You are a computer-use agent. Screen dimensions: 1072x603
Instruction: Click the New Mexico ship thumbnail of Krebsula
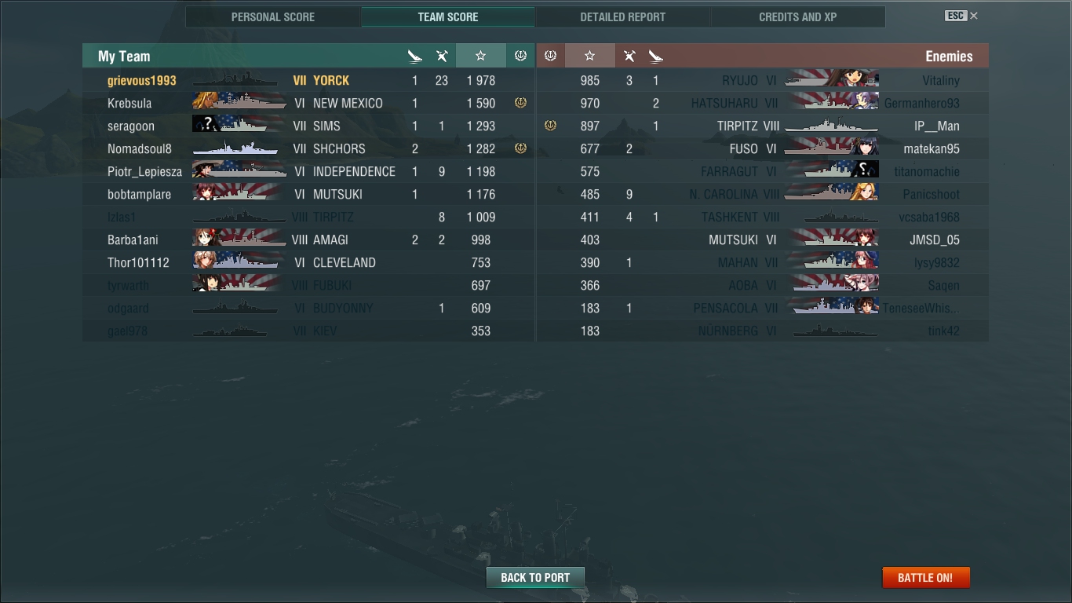point(239,103)
